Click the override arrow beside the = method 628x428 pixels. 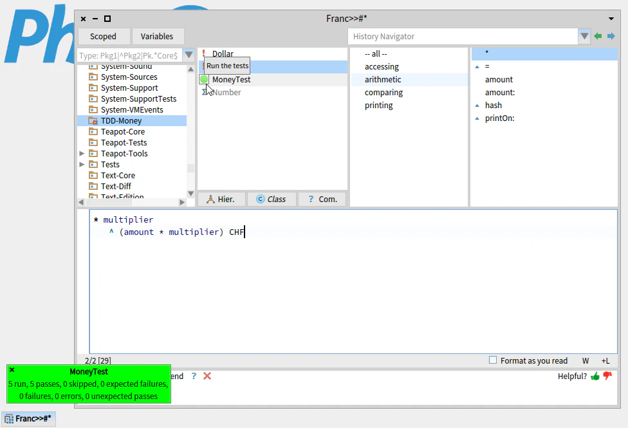pyautogui.click(x=477, y=66)
